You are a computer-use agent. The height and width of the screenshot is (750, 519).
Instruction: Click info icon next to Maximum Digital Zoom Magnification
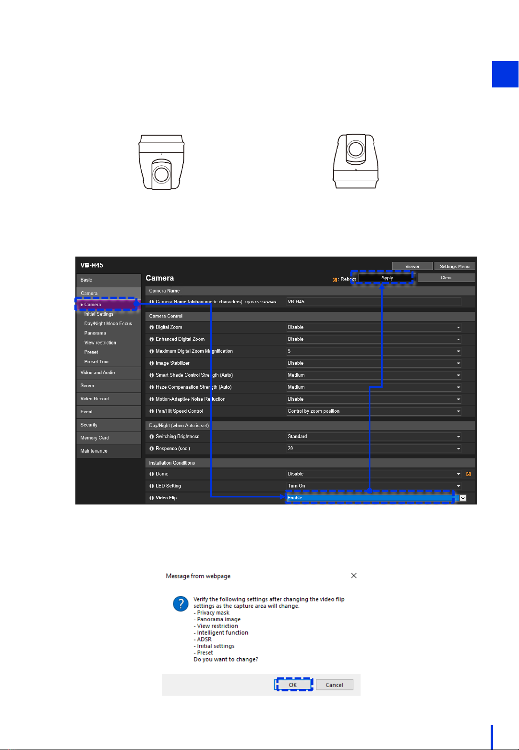click(x=152, y=351)
